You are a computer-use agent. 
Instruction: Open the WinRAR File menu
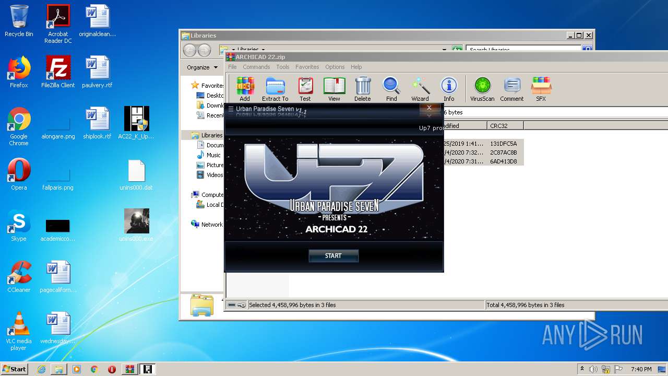tap(232, 67)
